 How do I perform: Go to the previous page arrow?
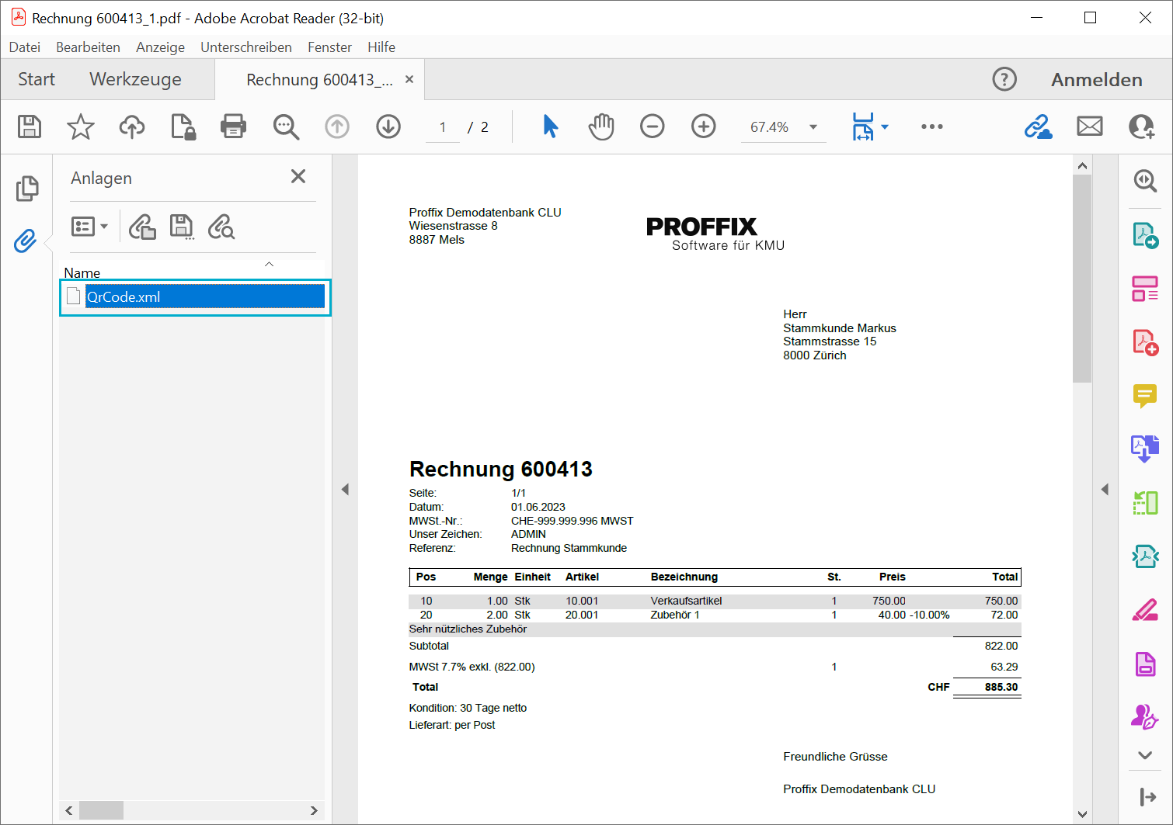click(337, 127)
